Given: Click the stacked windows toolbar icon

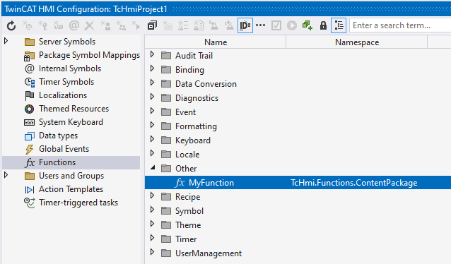Looking at the screenshot, I should 152,25.
